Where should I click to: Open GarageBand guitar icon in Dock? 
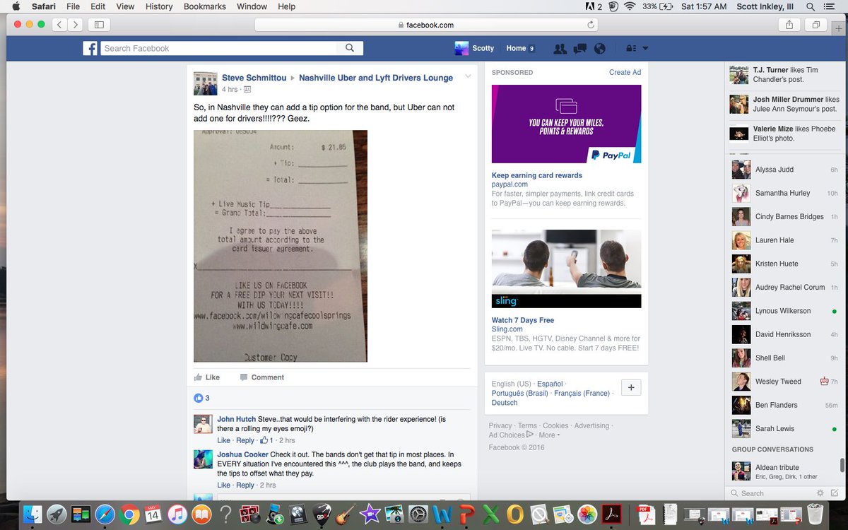click(346, 514)
